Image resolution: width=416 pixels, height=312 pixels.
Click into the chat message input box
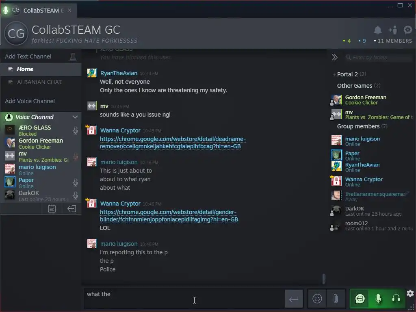point(184,299)
